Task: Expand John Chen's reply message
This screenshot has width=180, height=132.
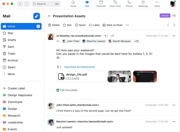Action: click(x=112, y=108)
